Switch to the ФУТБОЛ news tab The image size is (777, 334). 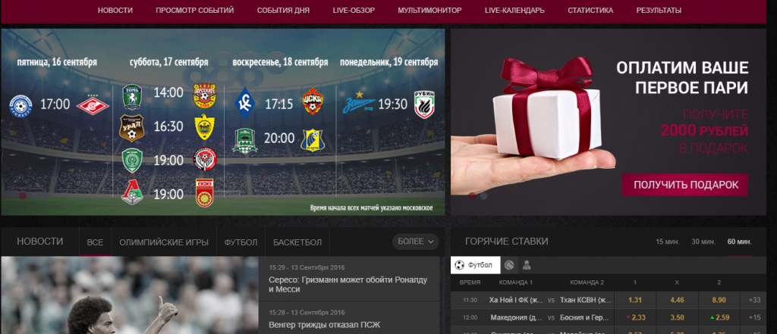[x=241, y=242]
